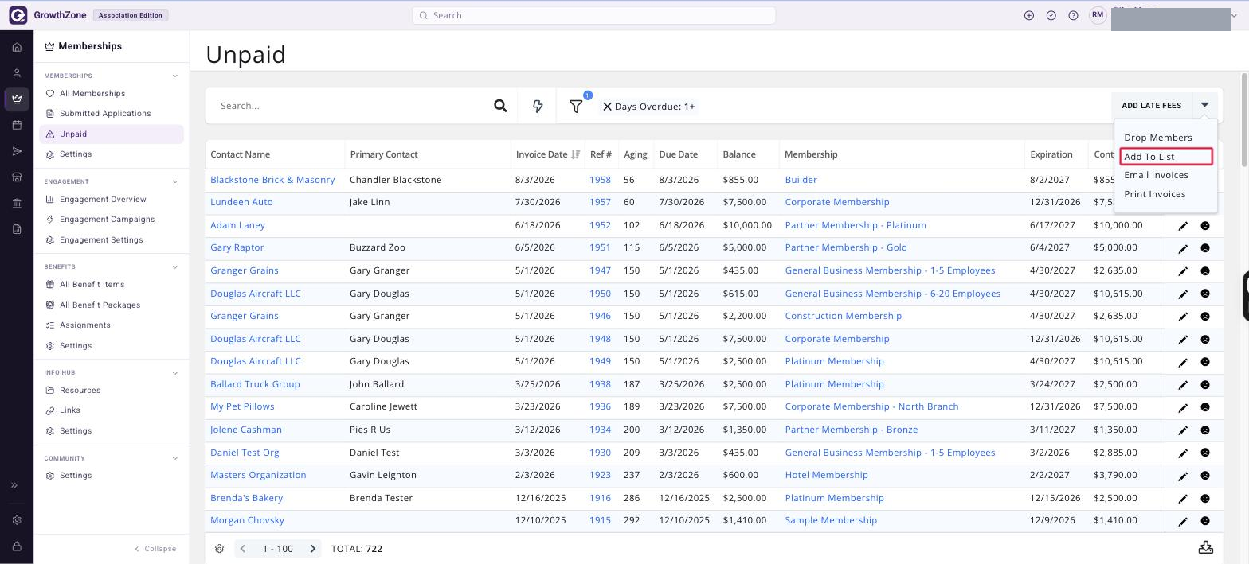Go to next page of results
Image resolution: width=1249 pixels, height=564 pixels.
coord(313,549)
